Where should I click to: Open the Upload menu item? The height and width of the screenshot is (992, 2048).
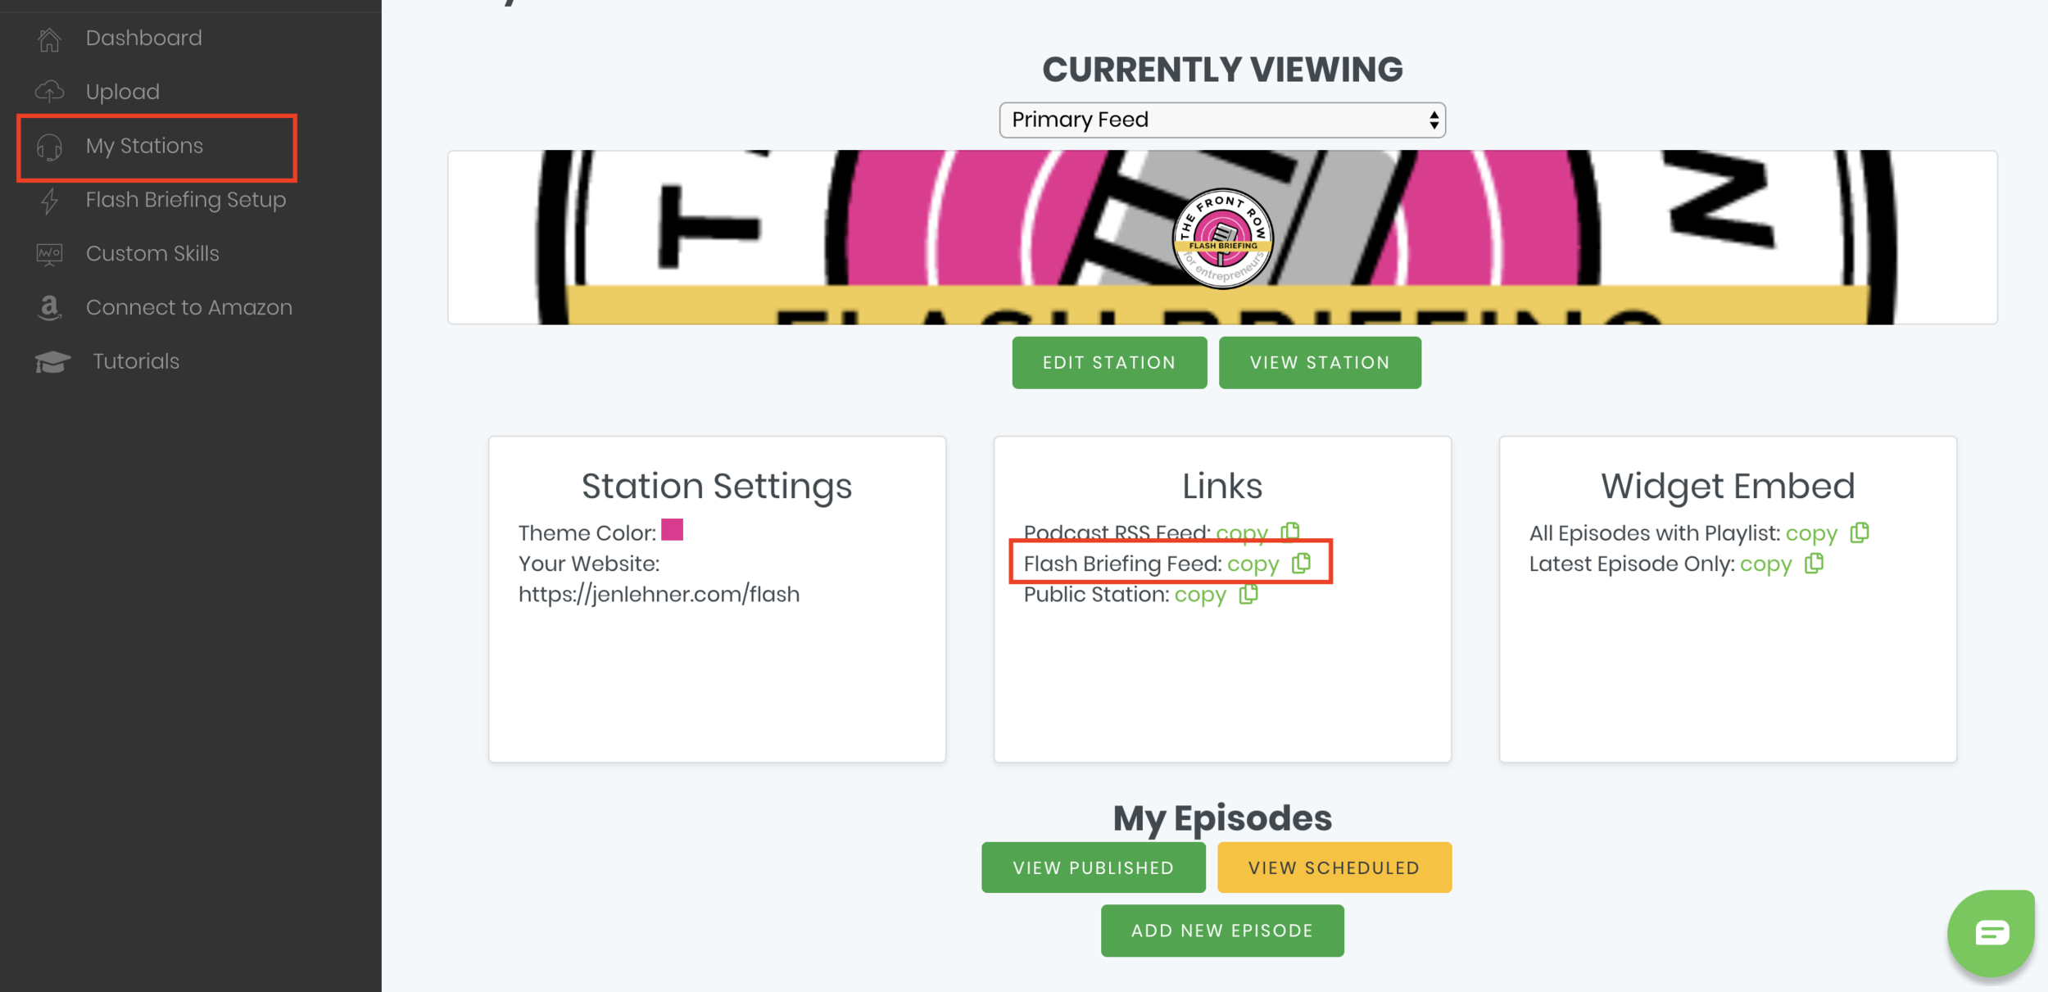click(x=123, y=92)
